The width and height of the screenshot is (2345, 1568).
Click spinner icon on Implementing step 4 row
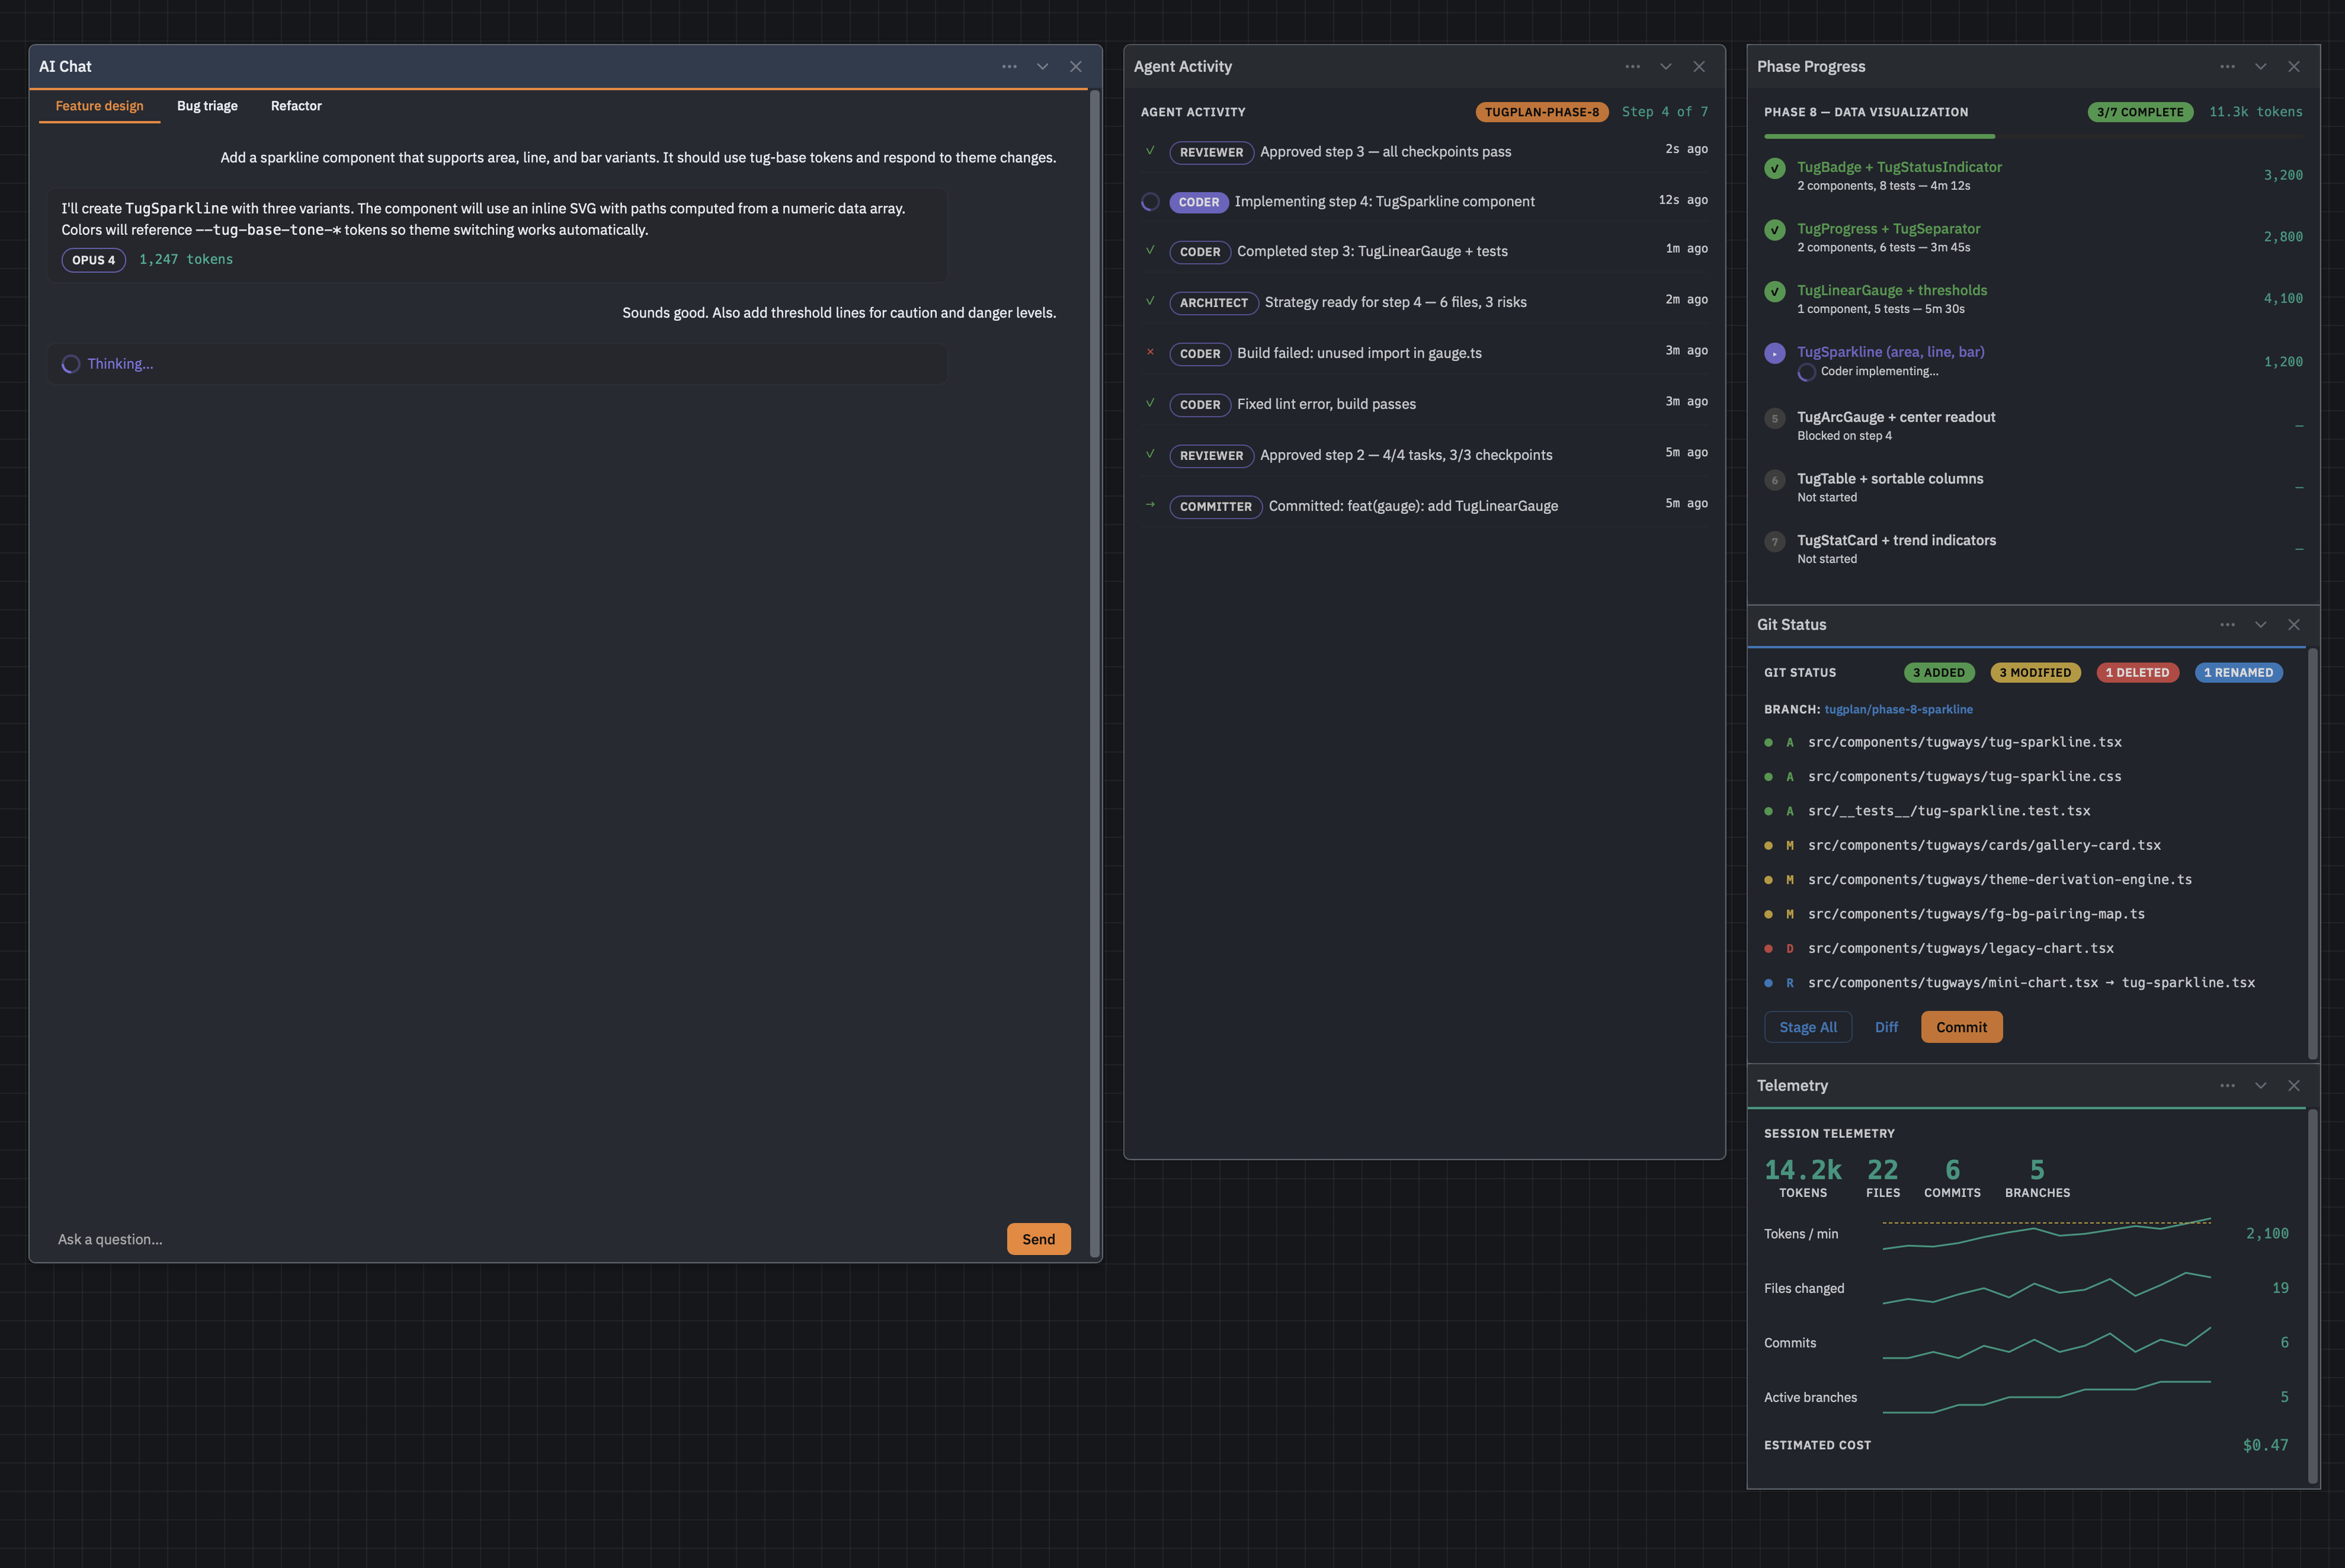pos(1150,202)
